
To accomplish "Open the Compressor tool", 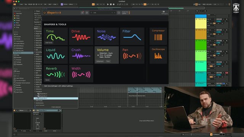I will (158, 37).
